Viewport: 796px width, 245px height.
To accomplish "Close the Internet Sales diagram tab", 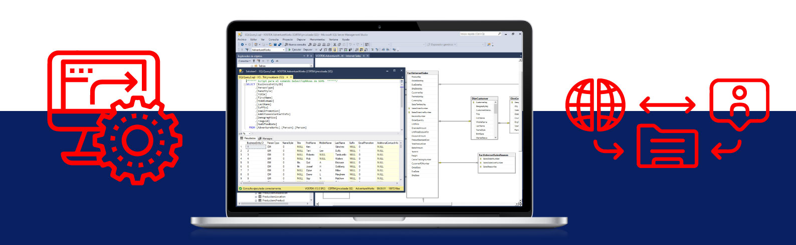I will click(x=367, y=56).
